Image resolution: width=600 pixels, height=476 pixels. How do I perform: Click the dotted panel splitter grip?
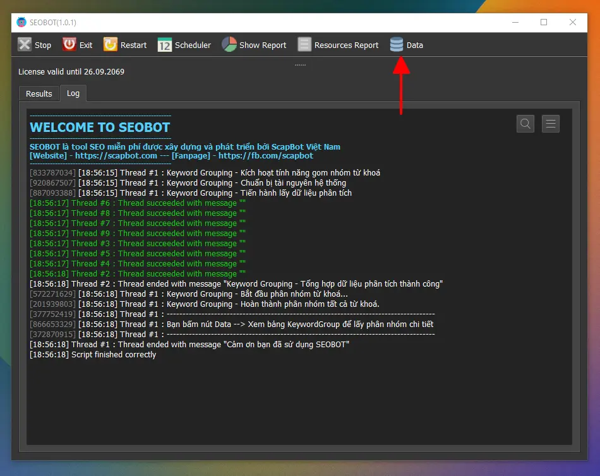click(x=301, y=65)
